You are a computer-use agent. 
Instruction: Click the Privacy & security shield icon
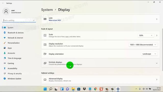tap(5, 73)
